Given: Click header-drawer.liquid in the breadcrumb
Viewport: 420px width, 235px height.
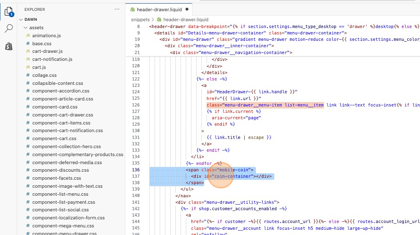Looking at the screenshot, I should [186, 19].
